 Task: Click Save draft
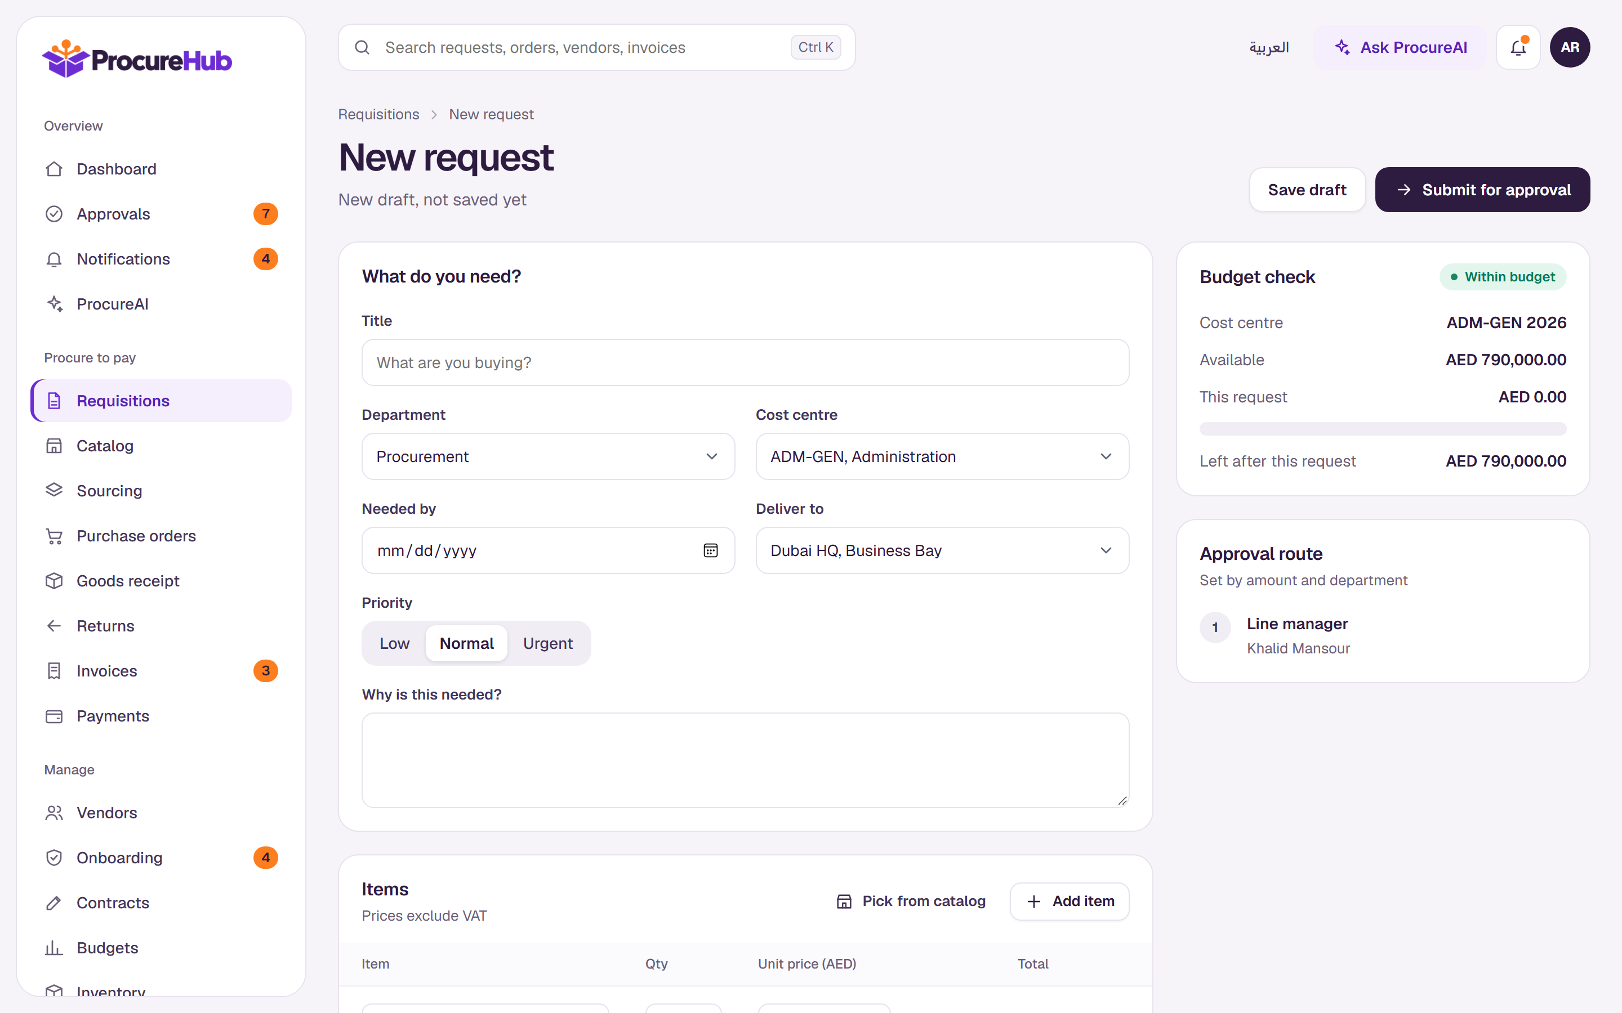[1307, 190]
